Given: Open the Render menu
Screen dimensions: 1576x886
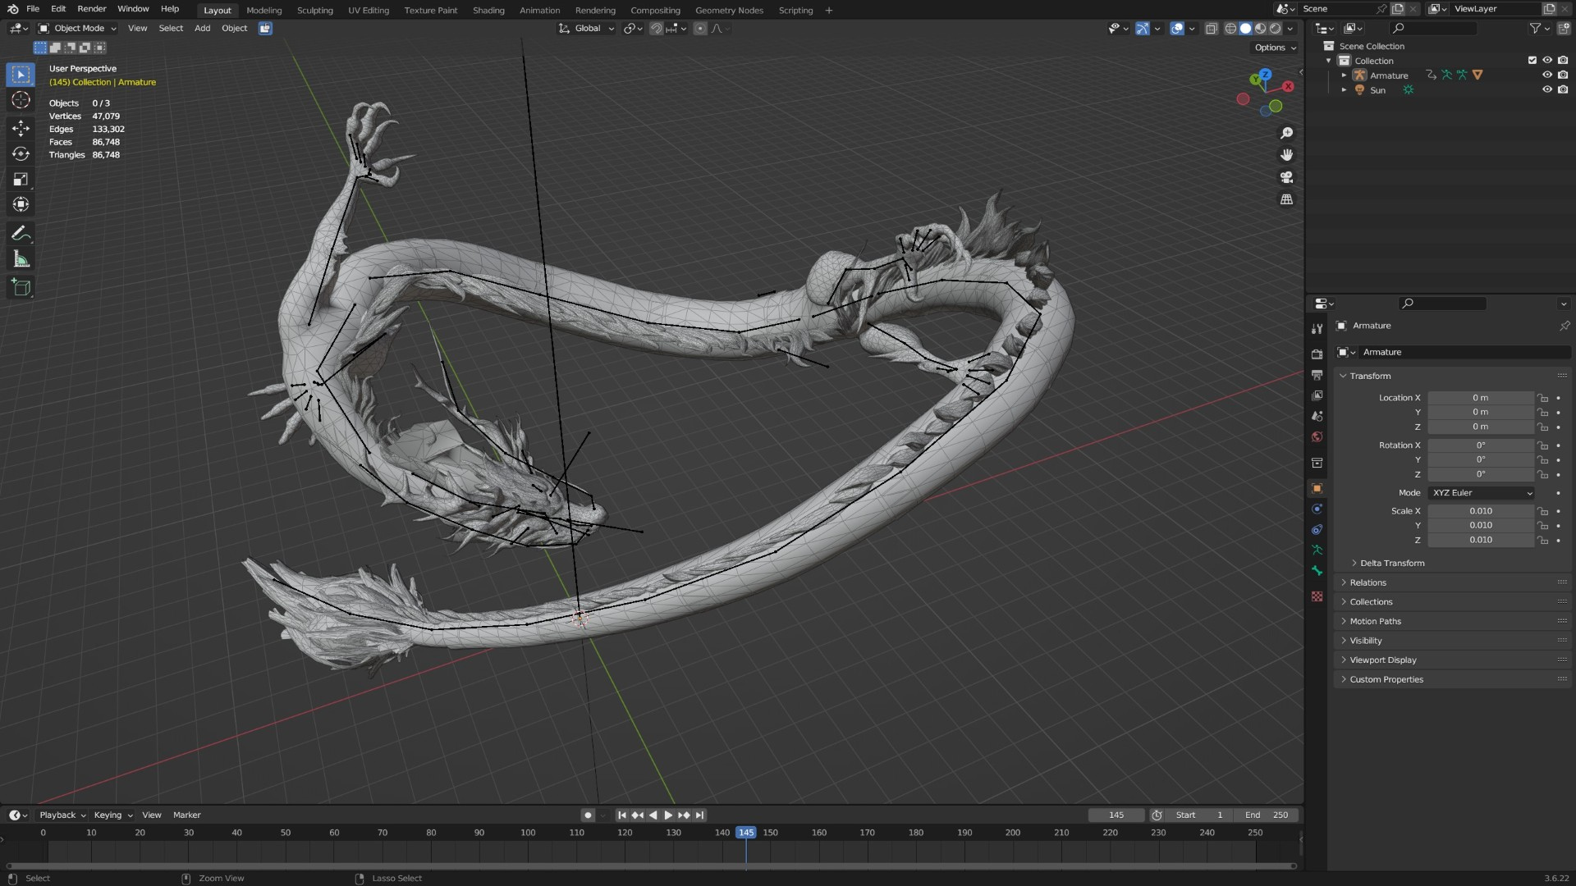Looking at the screenshot, I should pyautogui.click(x=92, y=9).
